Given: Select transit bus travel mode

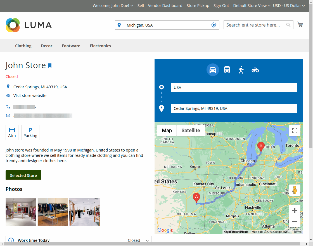Looking at the screenshot, I should (227, 70).
